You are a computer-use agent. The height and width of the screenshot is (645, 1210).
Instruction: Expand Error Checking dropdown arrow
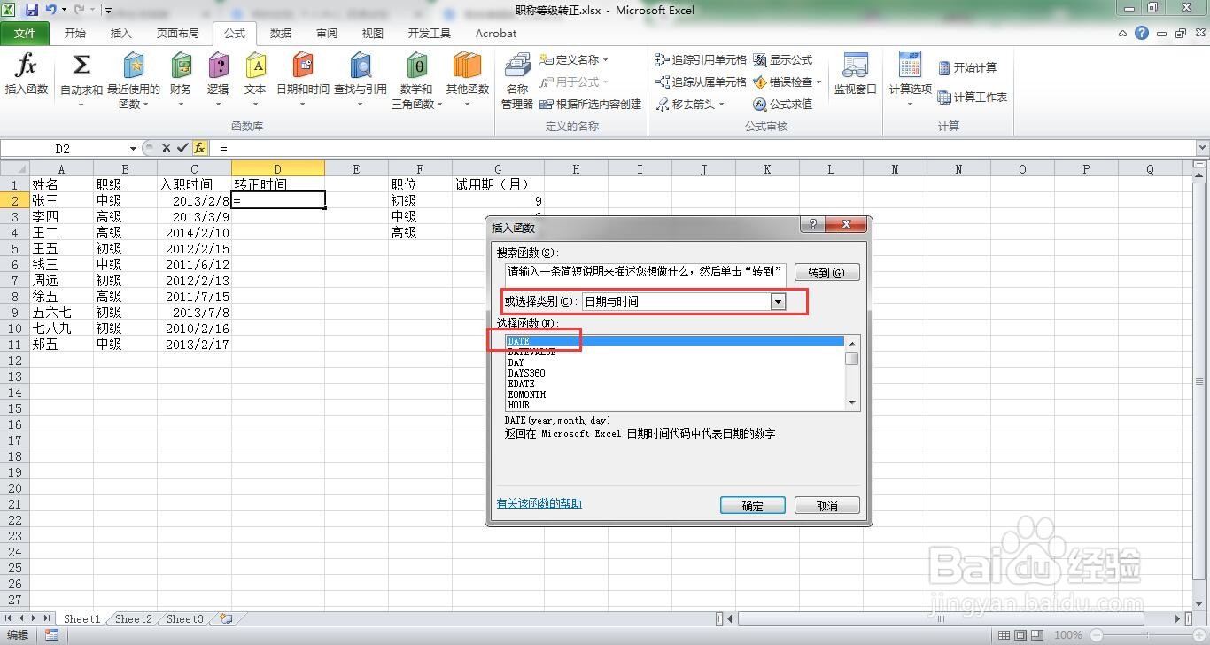[818, 82]
